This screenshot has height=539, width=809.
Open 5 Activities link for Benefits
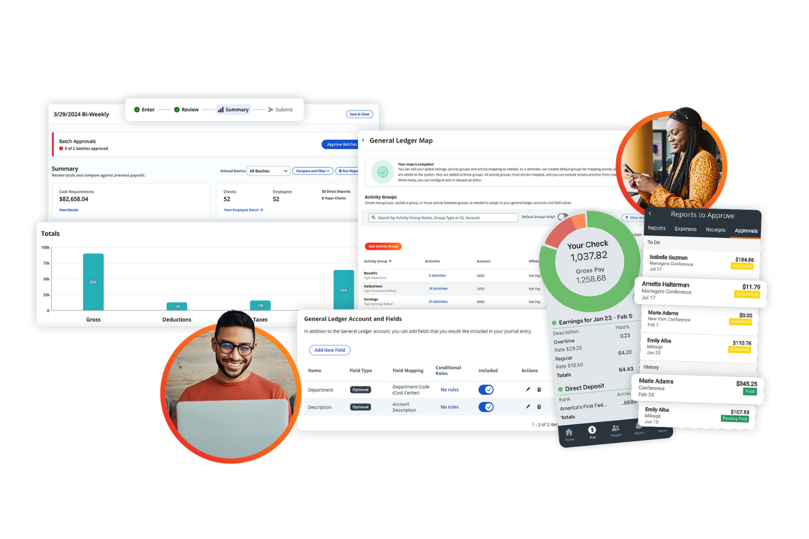point(437,276)
